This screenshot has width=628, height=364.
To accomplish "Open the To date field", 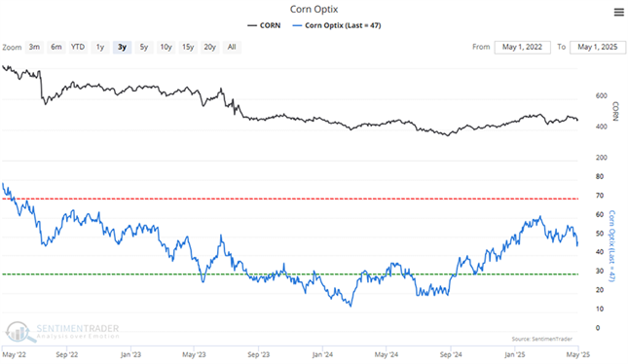I will click(598, 47).
